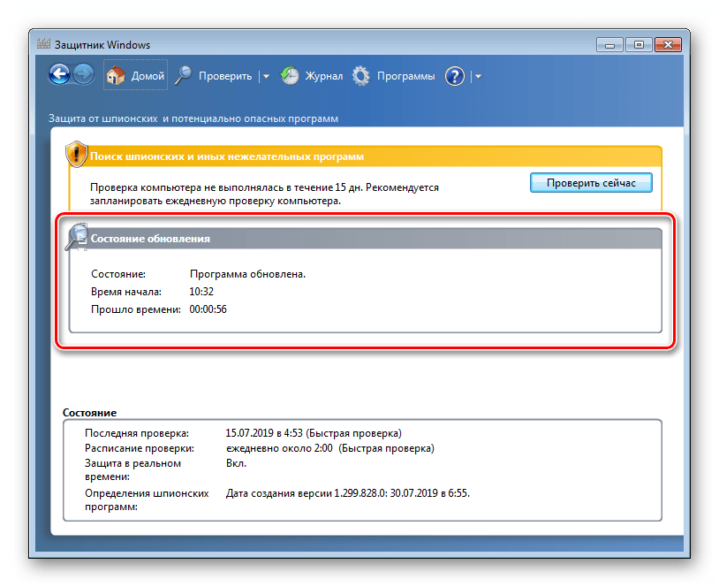Click the ежедневно около 2:00 schedule value
The image size is (719, 587).
pos(330,448)
